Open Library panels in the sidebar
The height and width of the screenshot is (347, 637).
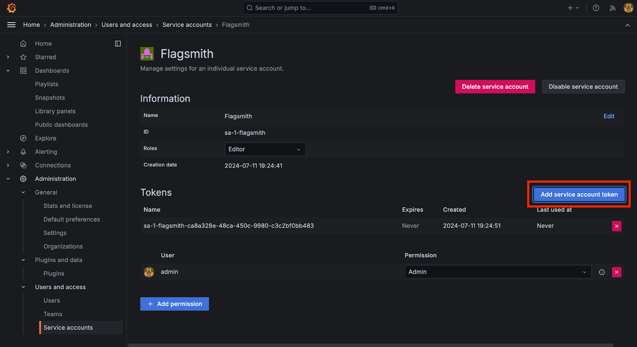pos(55,111)
